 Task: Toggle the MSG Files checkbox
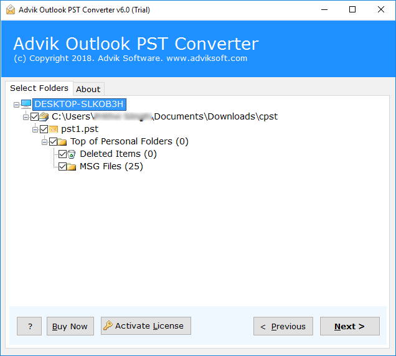point(62,167)
